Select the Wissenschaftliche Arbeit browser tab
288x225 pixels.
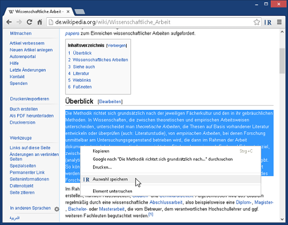(x=39, y=12)
